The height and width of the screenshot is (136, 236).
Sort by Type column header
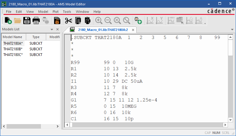click(36, 37)
